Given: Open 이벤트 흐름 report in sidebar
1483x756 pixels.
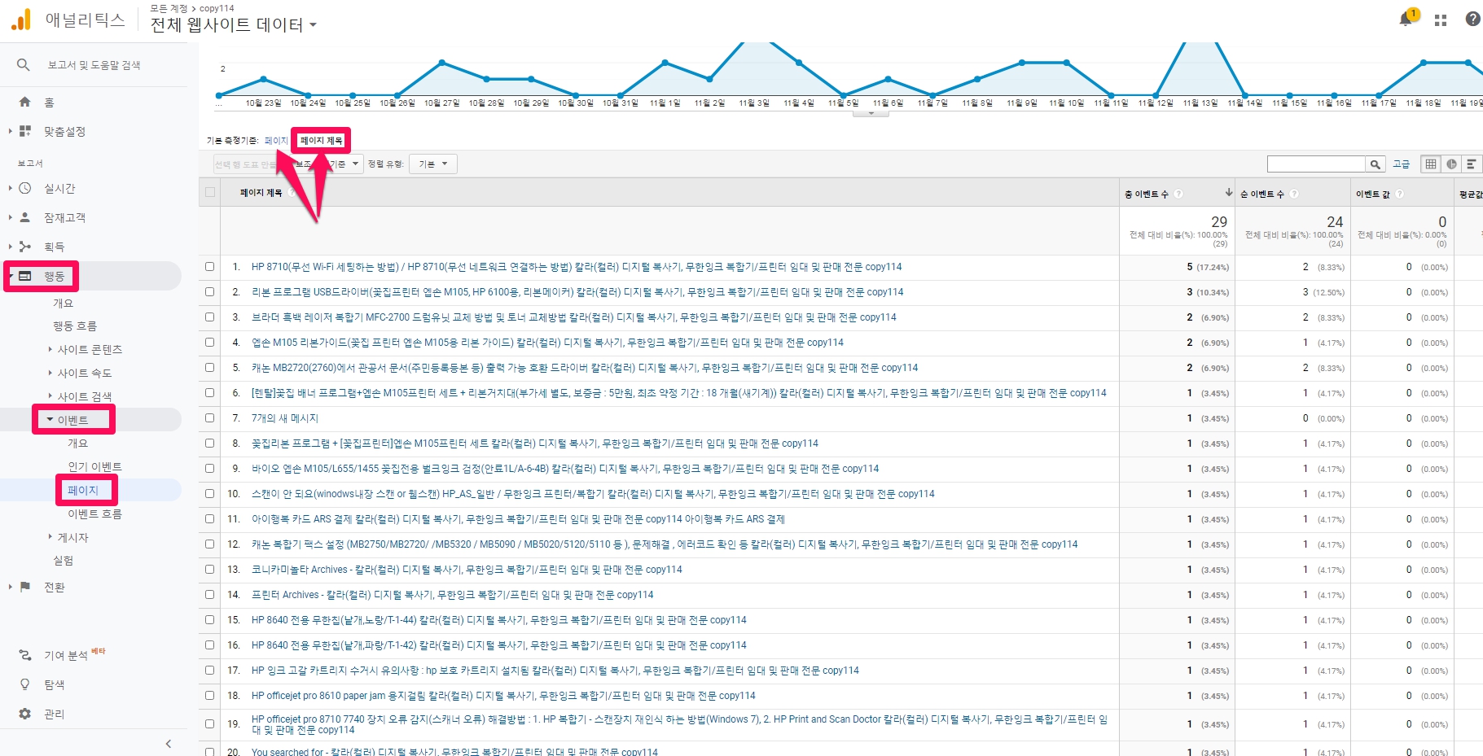Looking at the screenshot, I should (94, 513).
